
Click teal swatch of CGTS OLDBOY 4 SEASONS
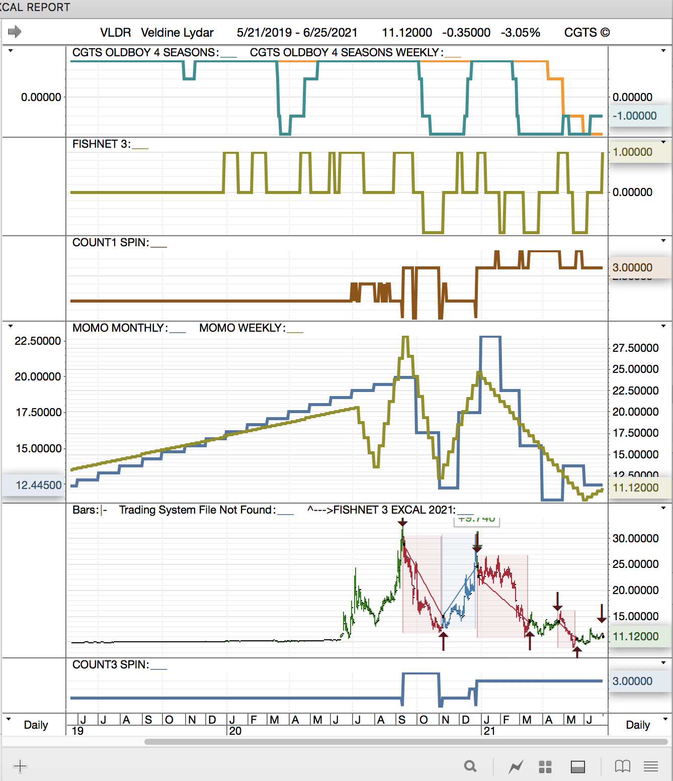point(229,57)
